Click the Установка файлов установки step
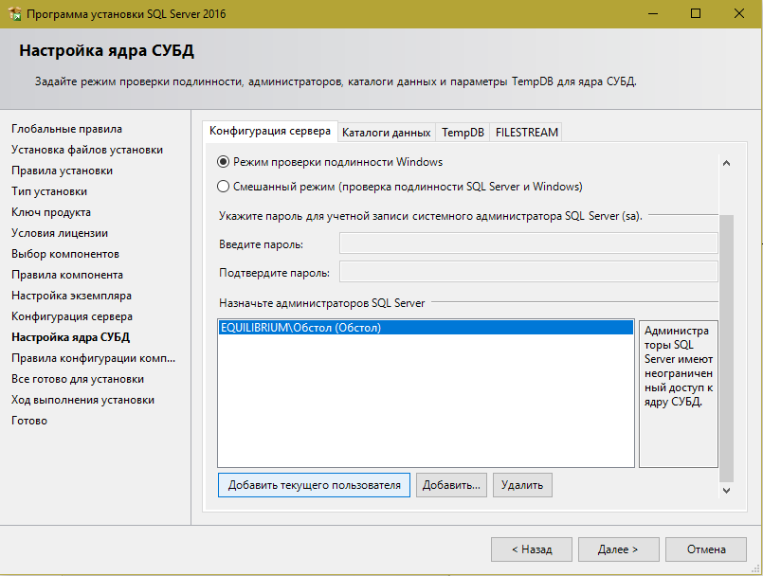Screen dimensions: 763x576 (x=87, y=150)
